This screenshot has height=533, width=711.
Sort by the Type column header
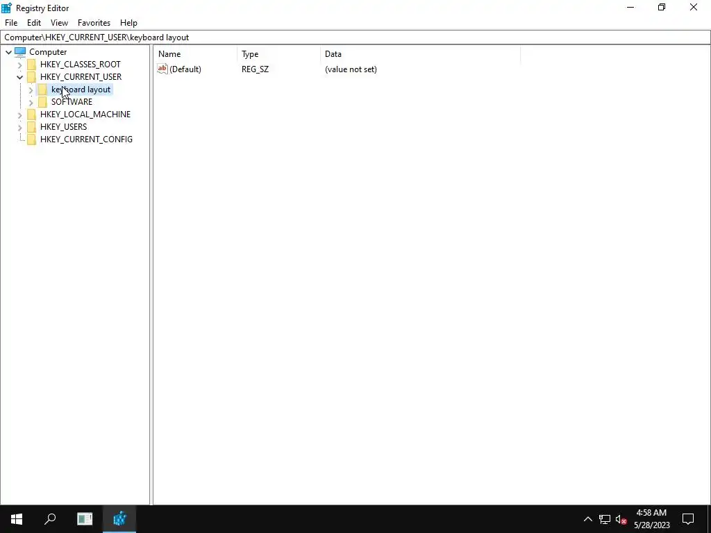(x=279, y=54)
